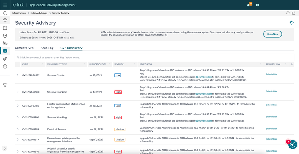Click Medium severity badge for CVE-2020-8299

pos(120,129)
